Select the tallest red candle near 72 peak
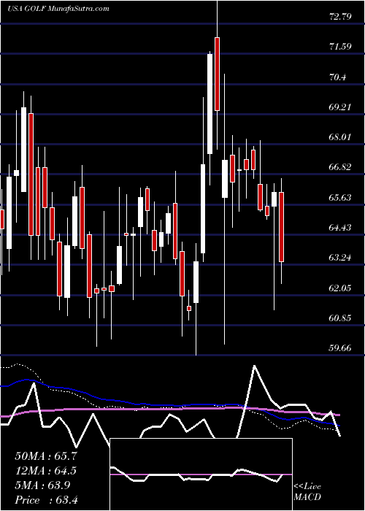365x511 pixels. pos(217,74)
